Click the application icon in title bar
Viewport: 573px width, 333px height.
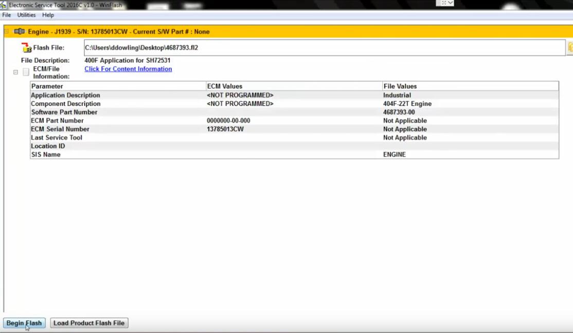3,5
